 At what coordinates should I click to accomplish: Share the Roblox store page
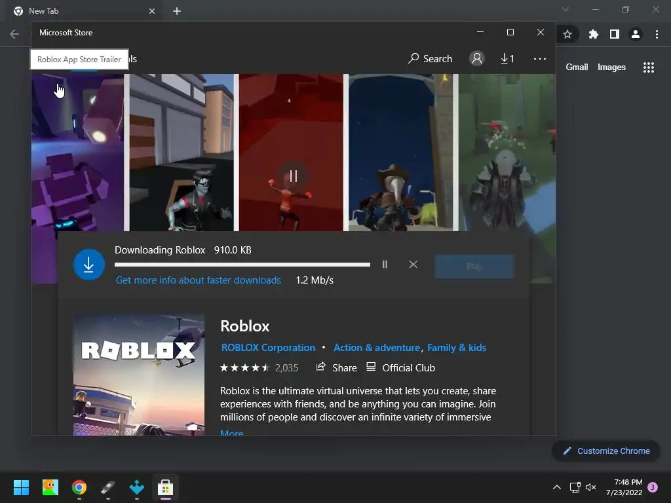336,368
